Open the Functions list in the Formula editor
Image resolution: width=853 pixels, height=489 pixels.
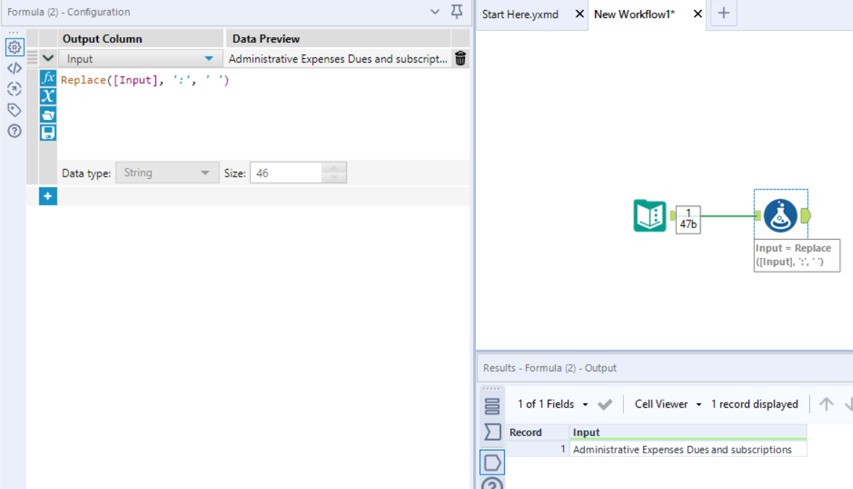coord(48,76)
